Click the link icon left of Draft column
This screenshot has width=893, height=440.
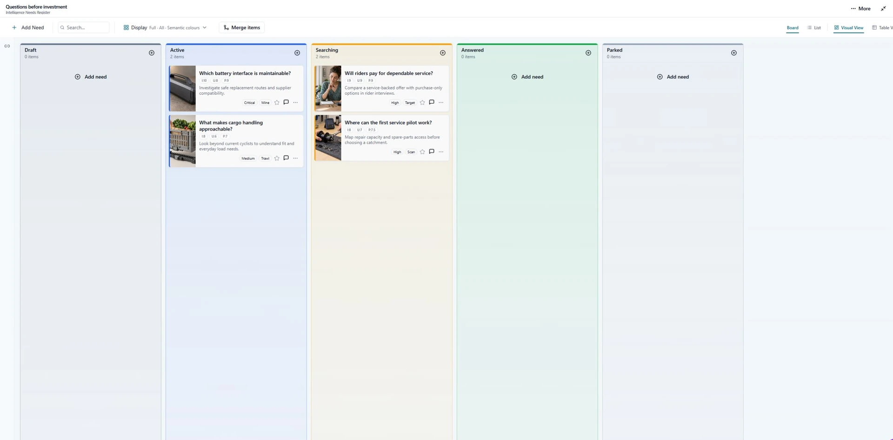point(7,46)
